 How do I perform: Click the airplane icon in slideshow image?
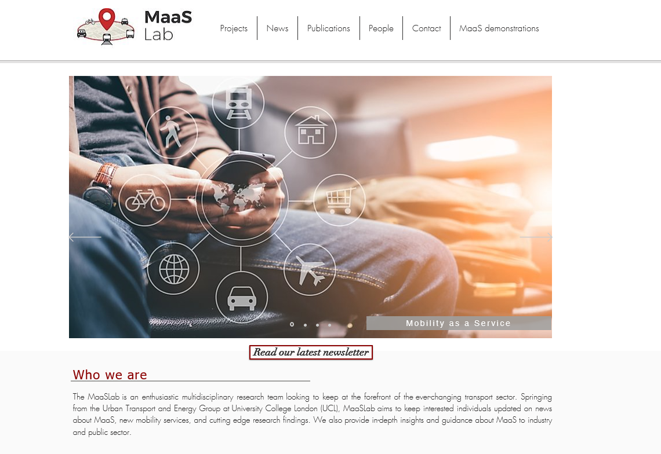point(310,269)
